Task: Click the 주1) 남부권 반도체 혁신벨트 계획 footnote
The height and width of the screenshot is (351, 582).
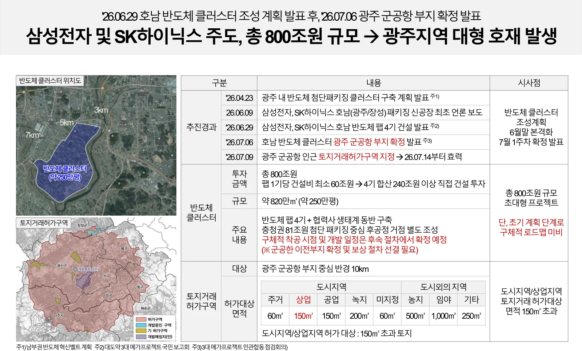Action: tap(54, 347)
